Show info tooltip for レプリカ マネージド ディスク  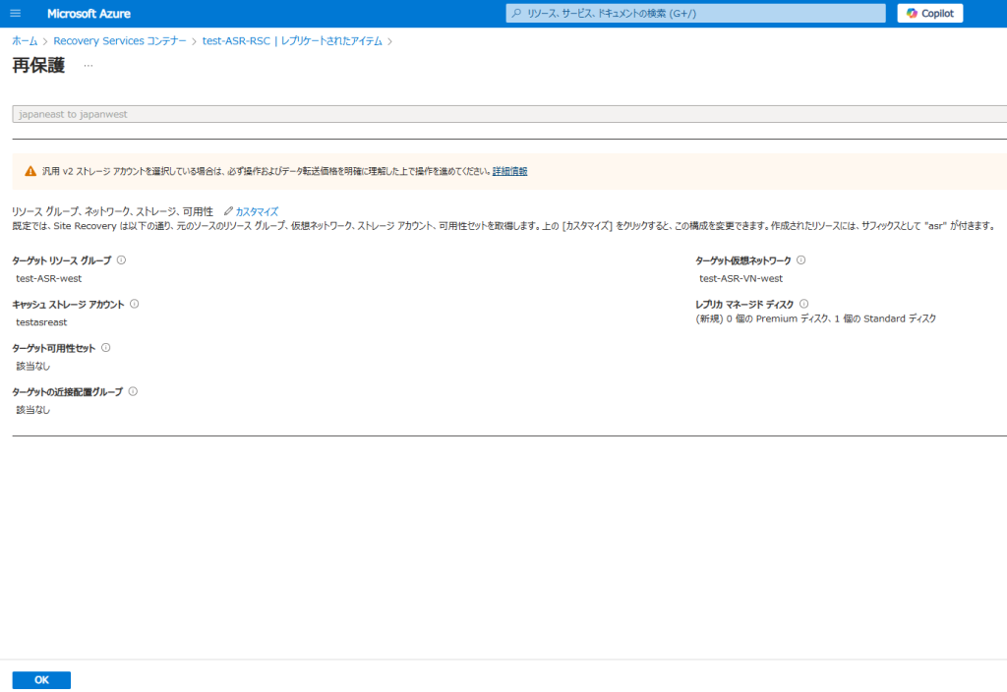803,304
